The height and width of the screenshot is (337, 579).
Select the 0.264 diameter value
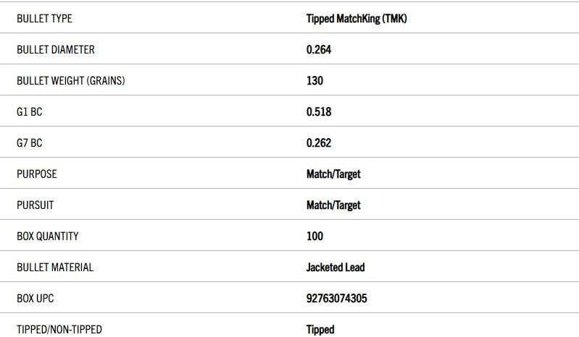[x=319, y=50]
